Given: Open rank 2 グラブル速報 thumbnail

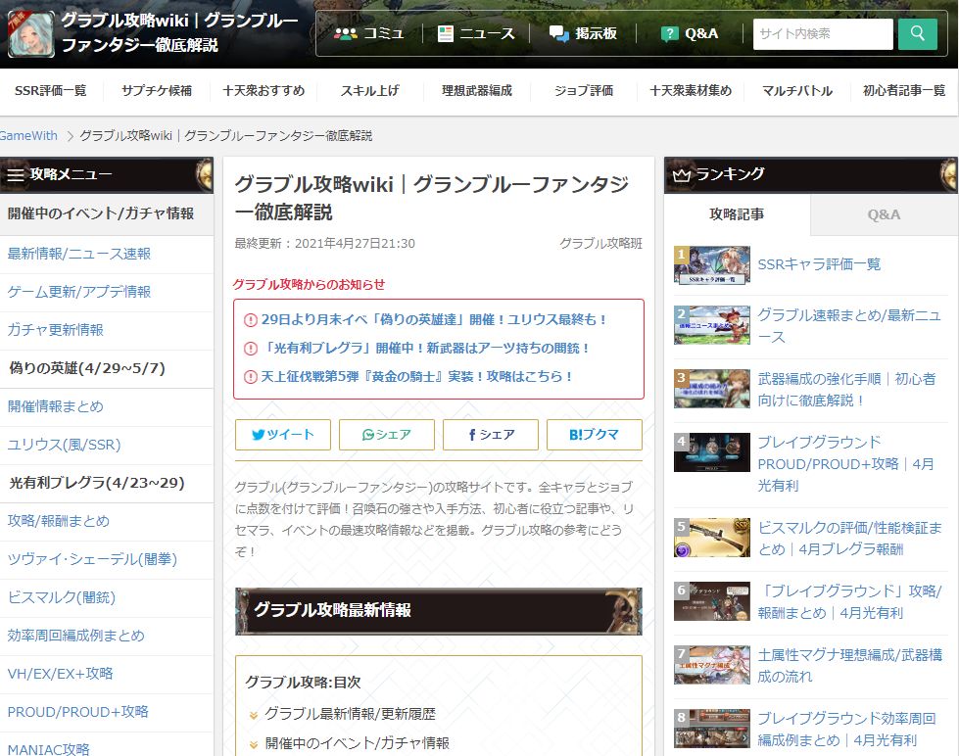Looking at the screenshot, I should tap(712, 325).
